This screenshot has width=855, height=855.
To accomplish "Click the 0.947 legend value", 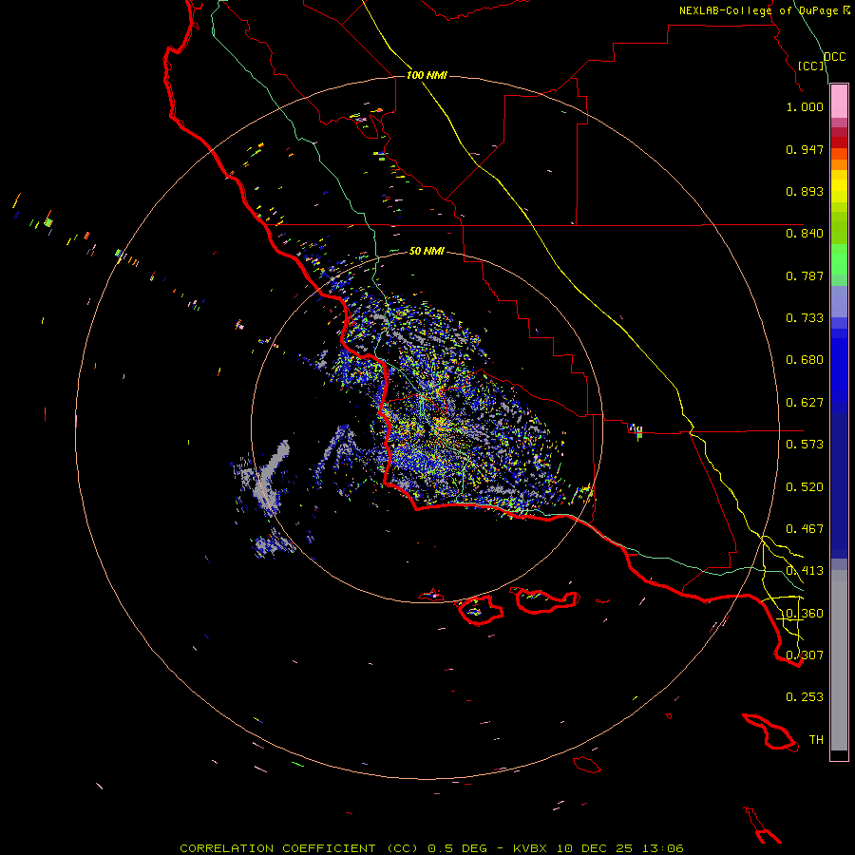I will [805, 149].
